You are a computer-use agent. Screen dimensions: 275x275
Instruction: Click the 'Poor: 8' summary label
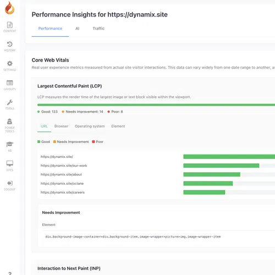115,112
